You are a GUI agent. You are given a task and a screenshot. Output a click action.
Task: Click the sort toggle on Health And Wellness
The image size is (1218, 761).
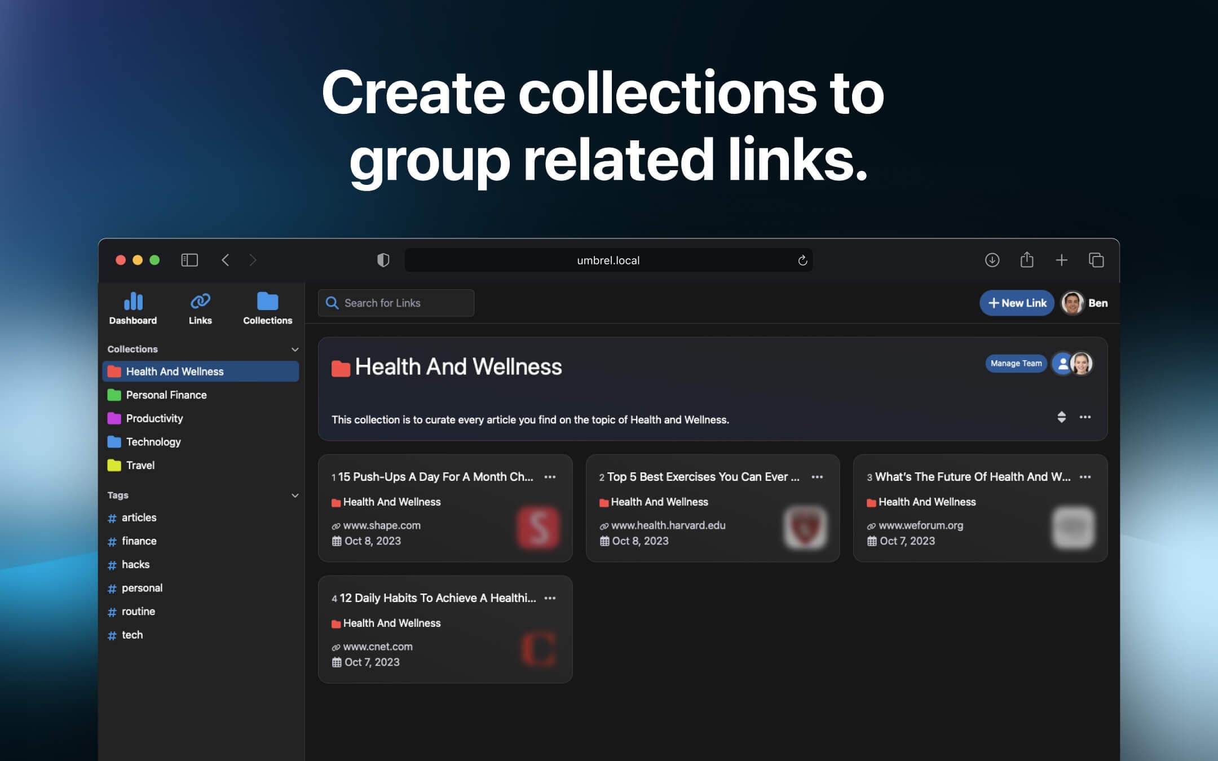[x=1062, y=417]
